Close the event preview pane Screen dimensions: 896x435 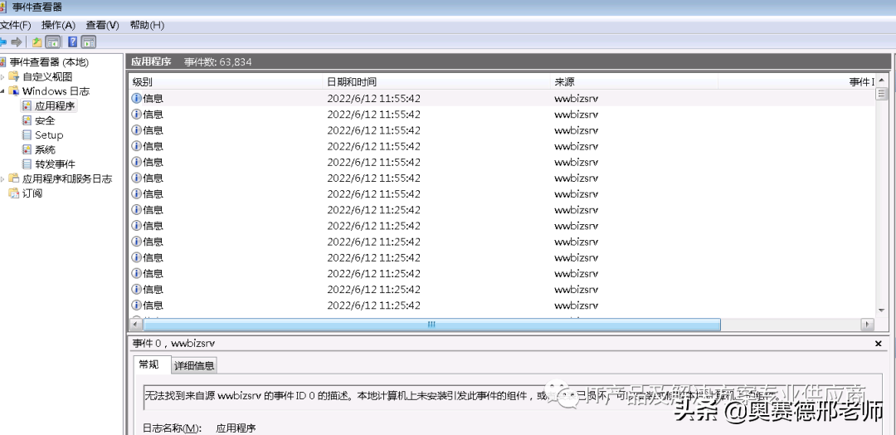(x=879, y=343)
